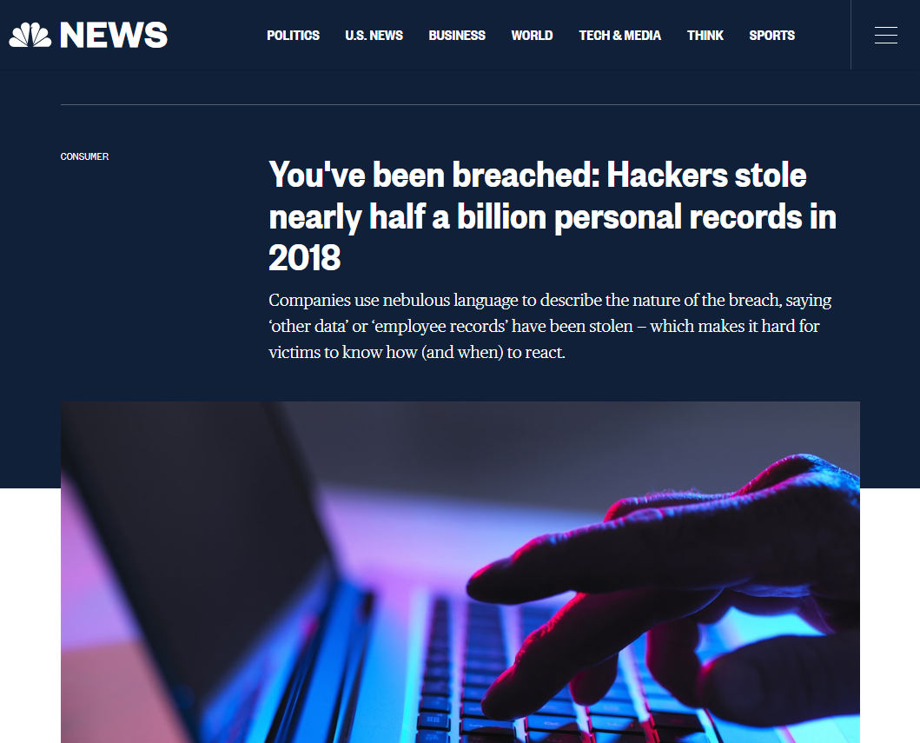Click the article subheading about nebulous language

point(550,326)
